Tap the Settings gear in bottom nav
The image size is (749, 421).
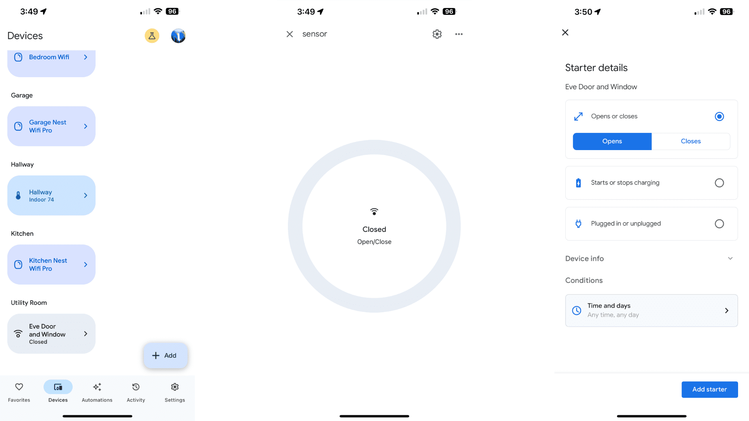click(x=174, y=387)
